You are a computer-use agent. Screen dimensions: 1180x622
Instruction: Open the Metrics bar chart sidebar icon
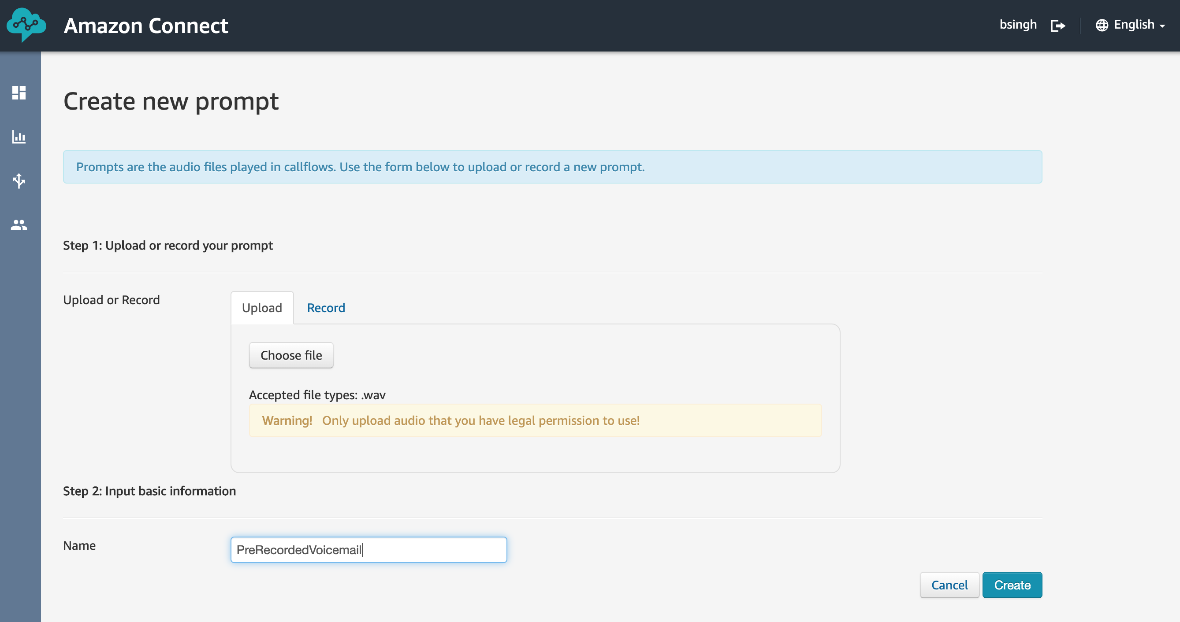pyautogui.click(x=19, y=137)
